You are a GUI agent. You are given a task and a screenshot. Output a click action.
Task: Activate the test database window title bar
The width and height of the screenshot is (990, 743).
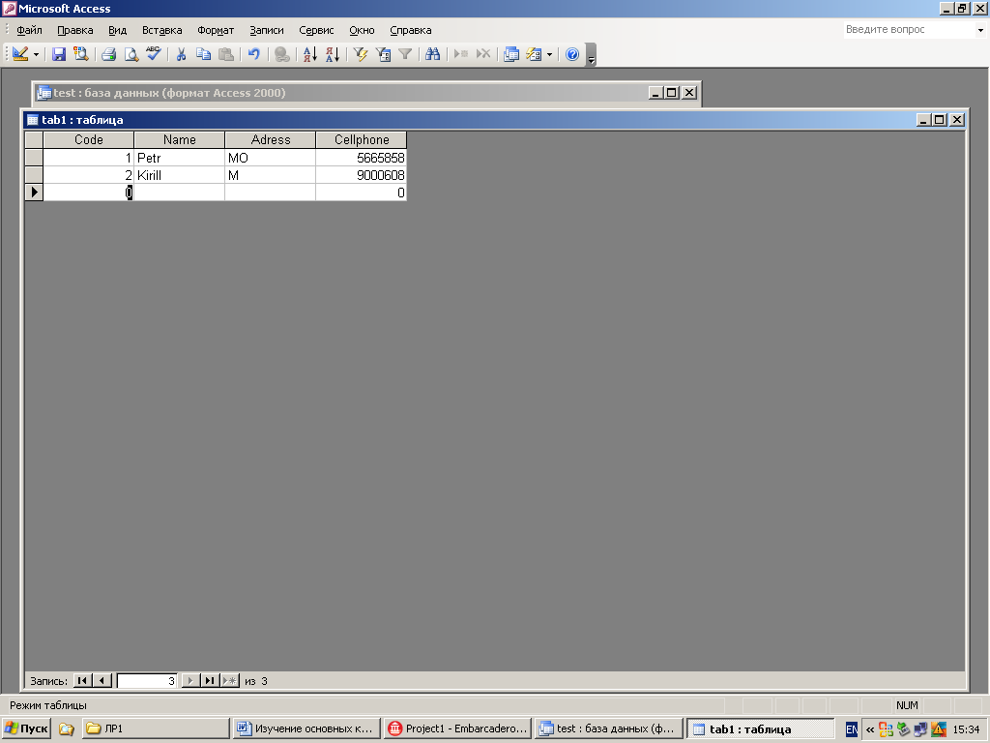click(x=341, y=93)
